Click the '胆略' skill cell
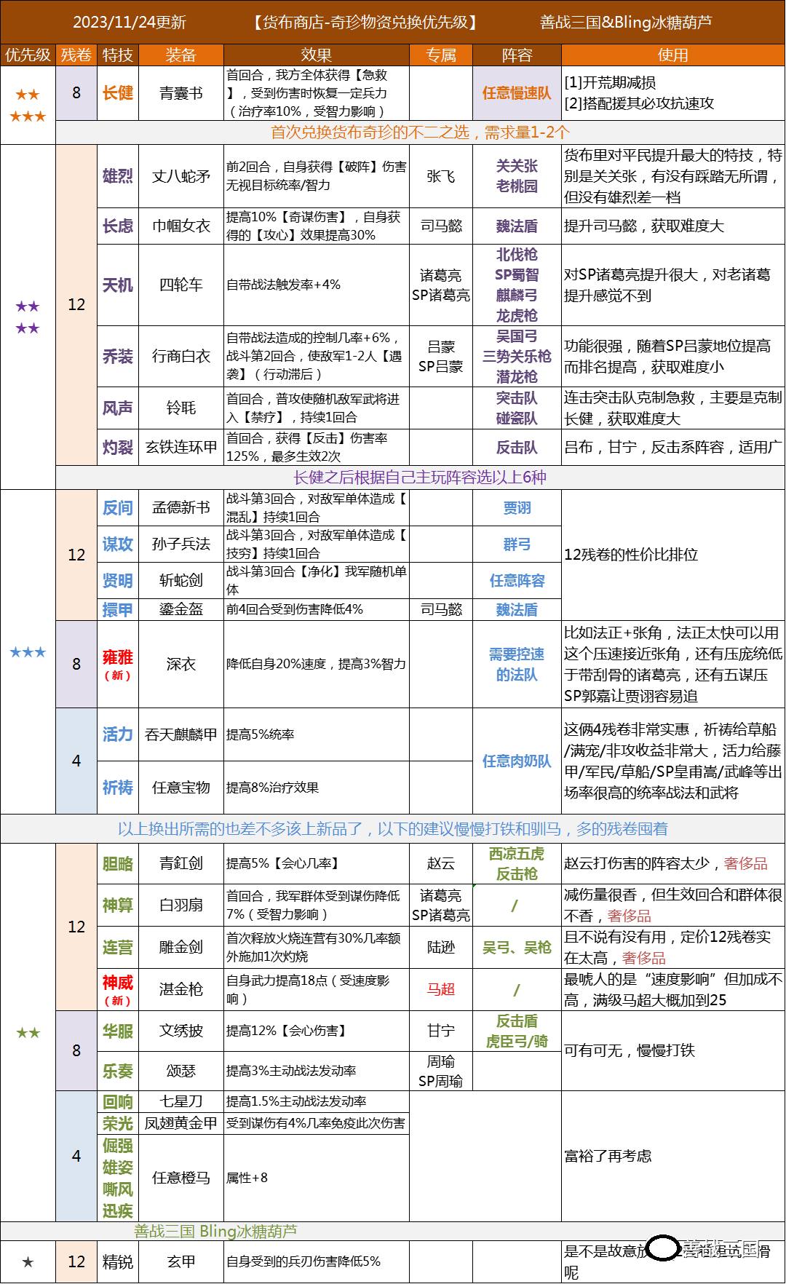 coord(118,864)
